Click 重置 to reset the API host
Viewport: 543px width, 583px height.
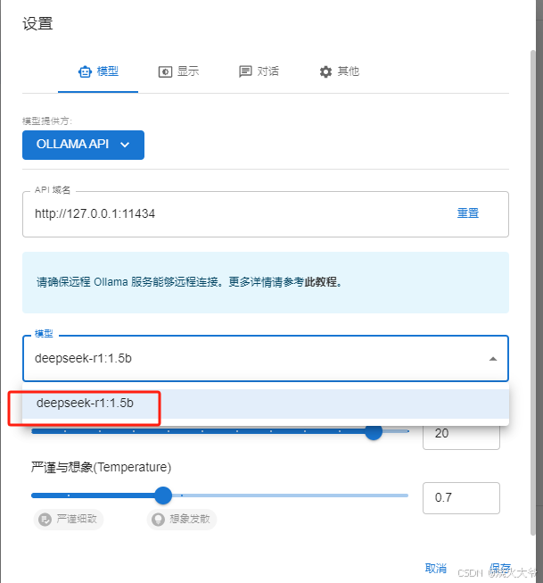coord(467,213)
